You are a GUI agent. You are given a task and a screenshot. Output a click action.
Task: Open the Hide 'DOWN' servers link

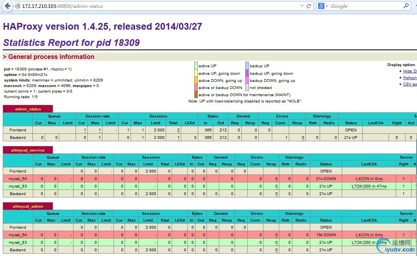(410, 71)
